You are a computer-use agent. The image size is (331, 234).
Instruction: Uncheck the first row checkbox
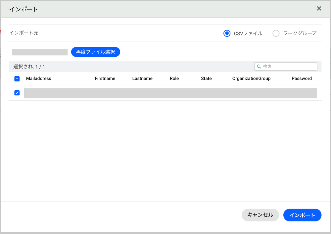[17, 93]
